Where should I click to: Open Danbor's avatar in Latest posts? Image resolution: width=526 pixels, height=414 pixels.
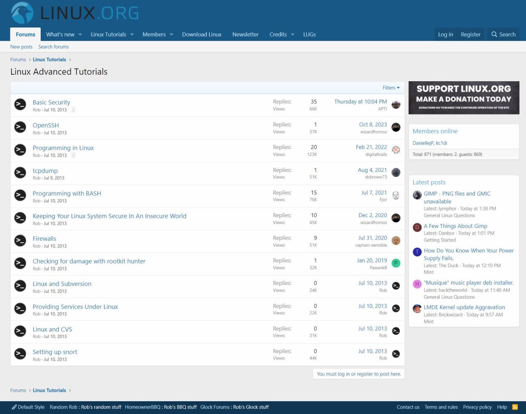(417, 227)
